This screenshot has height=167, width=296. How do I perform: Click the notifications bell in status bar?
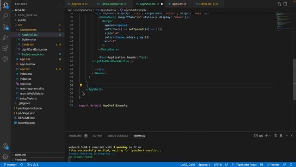291,165
